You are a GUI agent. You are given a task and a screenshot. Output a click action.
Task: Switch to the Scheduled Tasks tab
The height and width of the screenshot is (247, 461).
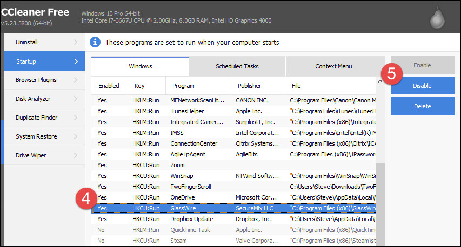pyautogui.click(x=237, y=66)
